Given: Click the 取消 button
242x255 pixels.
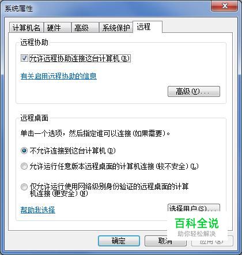Looking at the screenshot, I should click(x=165, y=241).
